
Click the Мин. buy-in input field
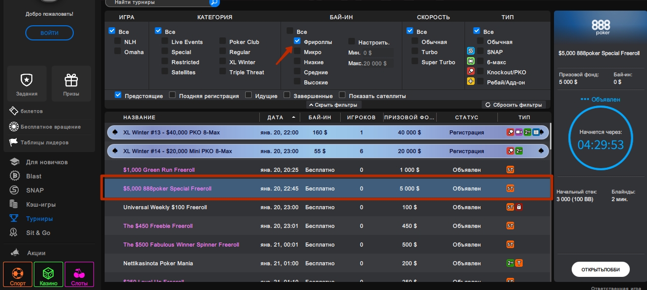coord(378,53)
